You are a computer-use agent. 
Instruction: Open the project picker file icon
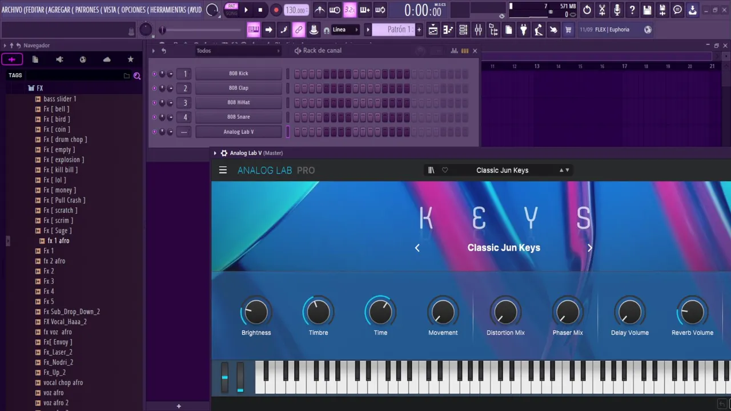(508, 30)
